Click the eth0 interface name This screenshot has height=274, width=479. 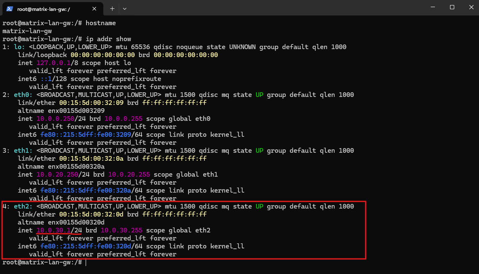[x=23, y=95]
